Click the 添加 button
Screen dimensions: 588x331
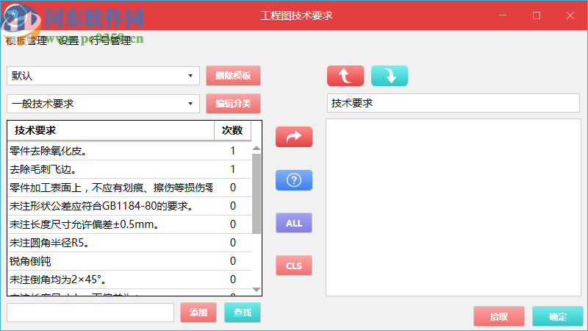tap(198, 312)
